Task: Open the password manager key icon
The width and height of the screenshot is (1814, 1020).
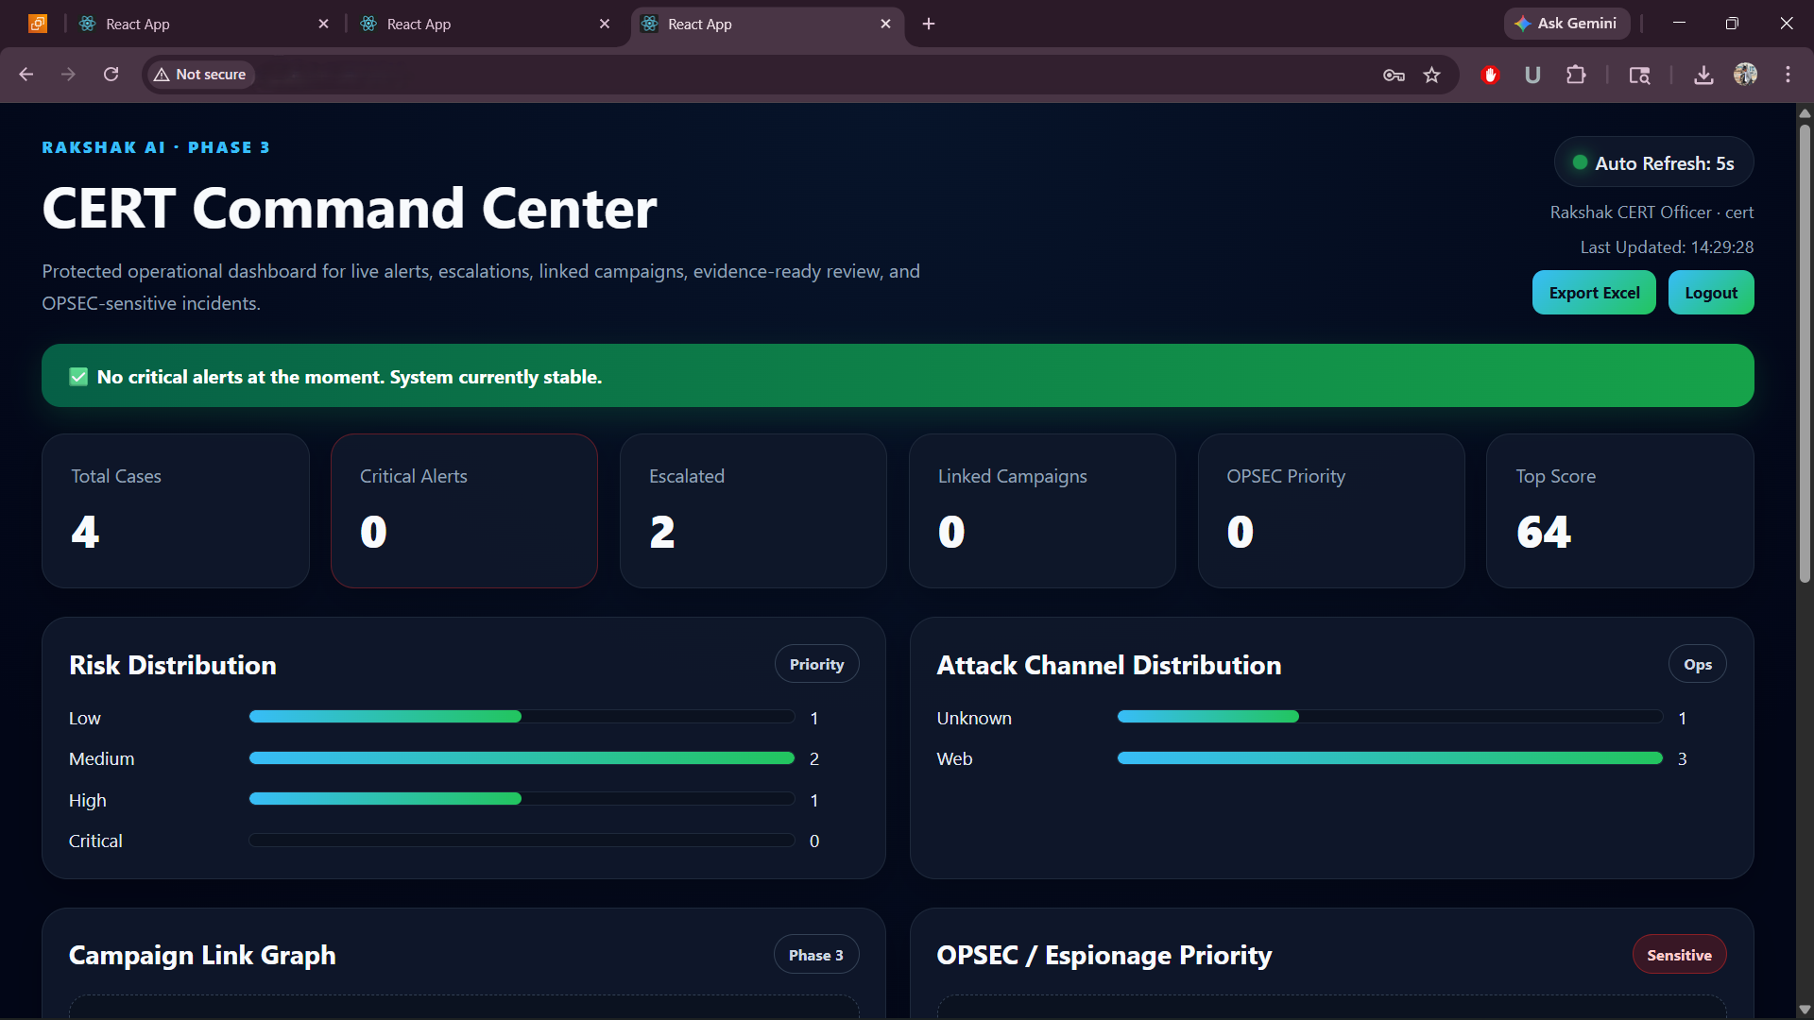Action: 1394,76
